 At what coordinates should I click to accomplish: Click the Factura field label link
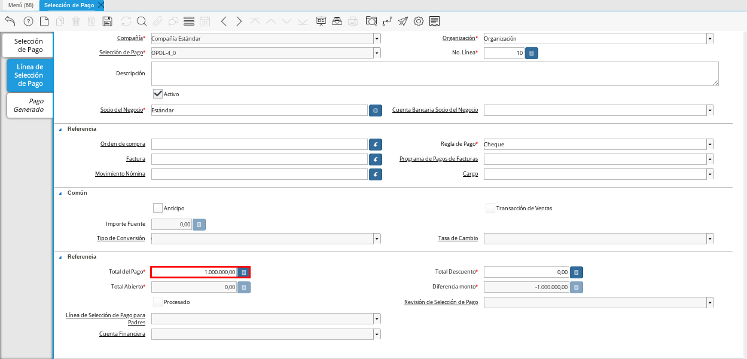tap(135, 159)
